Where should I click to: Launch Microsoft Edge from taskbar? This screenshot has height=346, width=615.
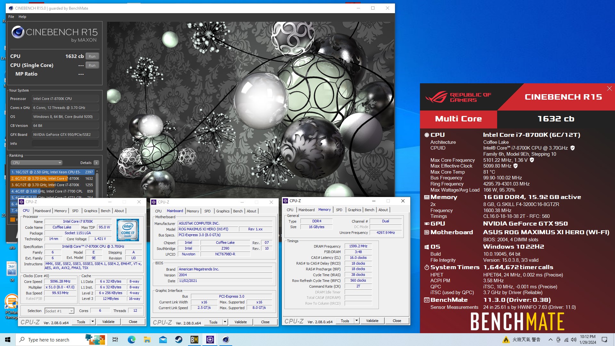coord(131,340)
